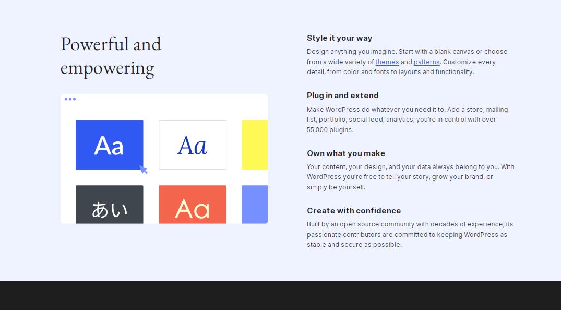Select the blue sans-serif Aa tile
Screen dimensions: 561x310
pos(109,145)
